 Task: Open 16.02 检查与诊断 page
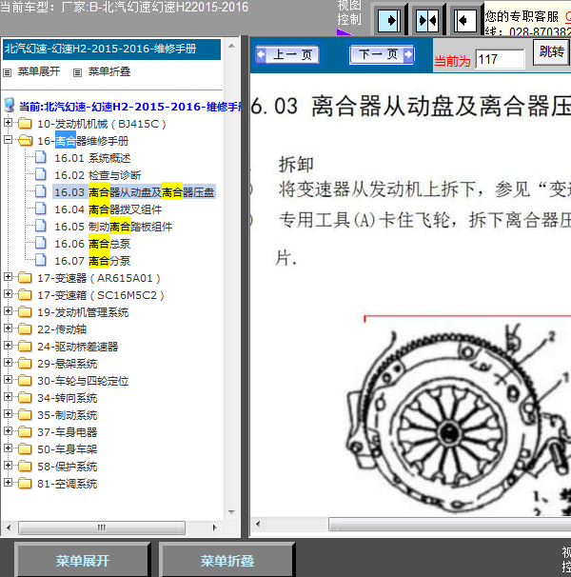(x=97, y=175)
